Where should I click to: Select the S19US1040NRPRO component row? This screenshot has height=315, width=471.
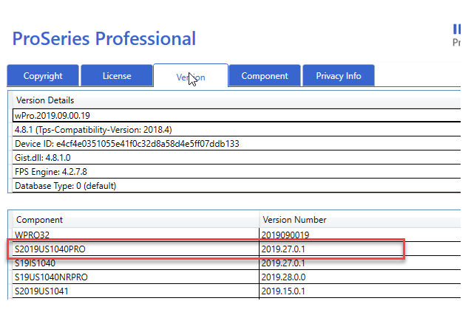52,277
